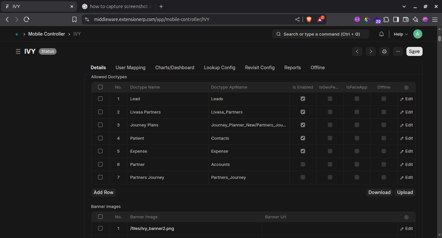Open Allowed Doctypes table settings gear
442x238 pixels.
(x=406, y=87)
